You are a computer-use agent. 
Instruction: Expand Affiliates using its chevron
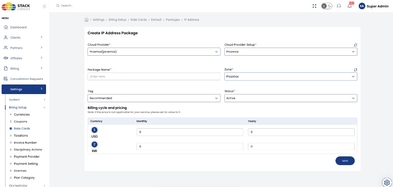pos(41,58)
